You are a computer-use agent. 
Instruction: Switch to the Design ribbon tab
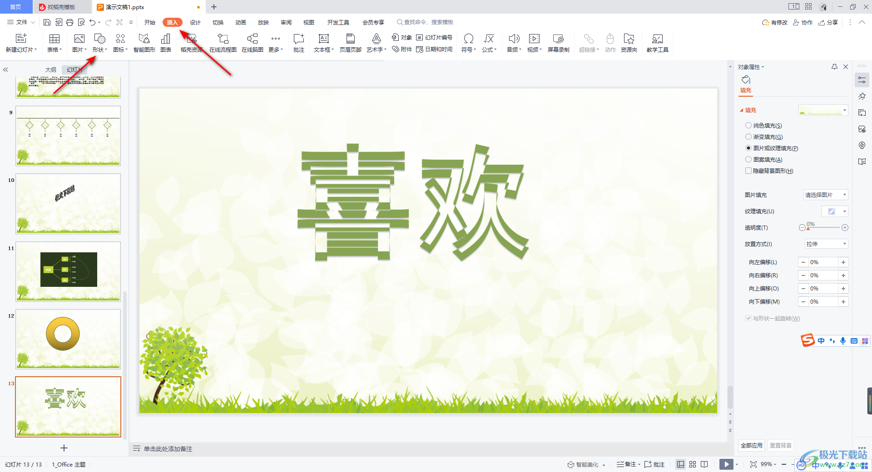195,22
